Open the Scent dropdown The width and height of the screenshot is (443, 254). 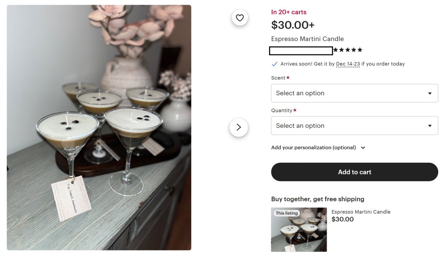coord(354,93)
